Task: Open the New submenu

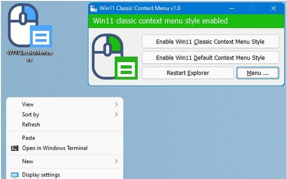Action: click(x=65, y=161)
